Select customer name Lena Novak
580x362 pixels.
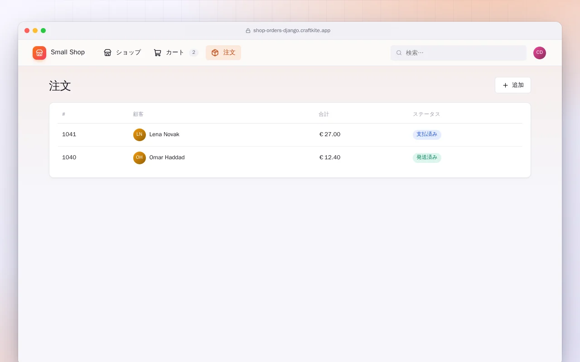164,134
